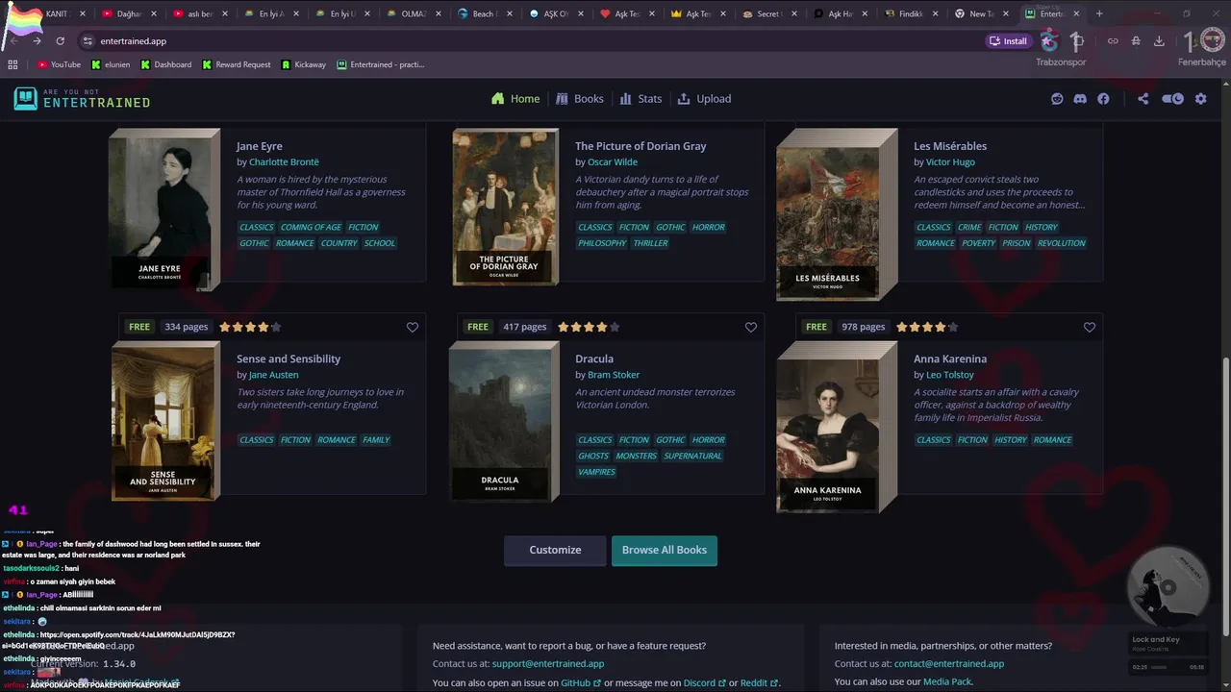Click author link Jane Austen
1231x692 pixels.
point(273,375)
